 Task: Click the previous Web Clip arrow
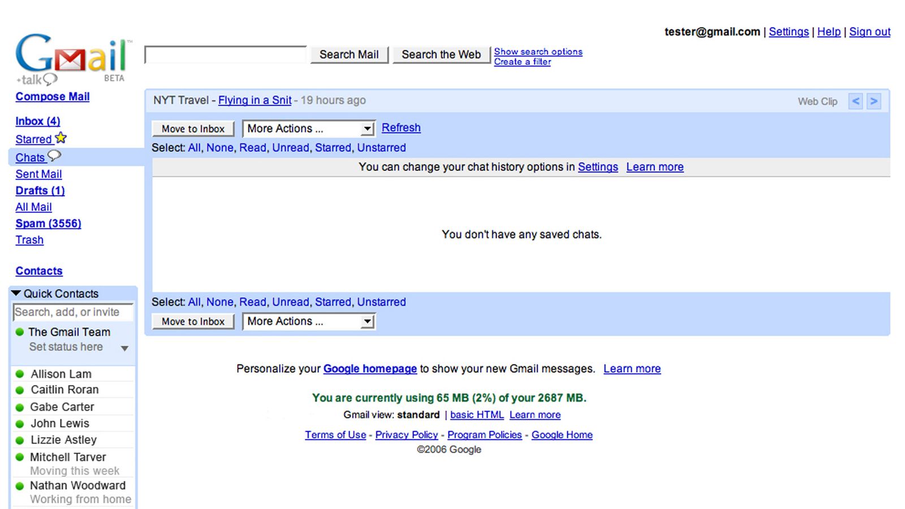(x=855, y=101)
